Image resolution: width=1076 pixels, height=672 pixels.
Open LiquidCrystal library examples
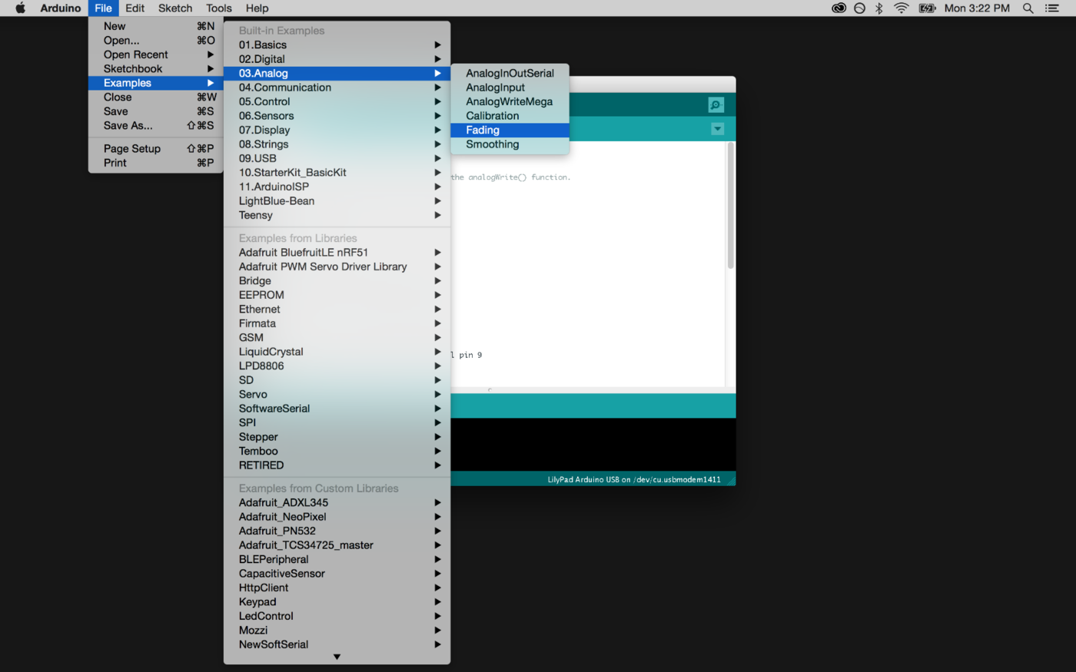point(337,352)
